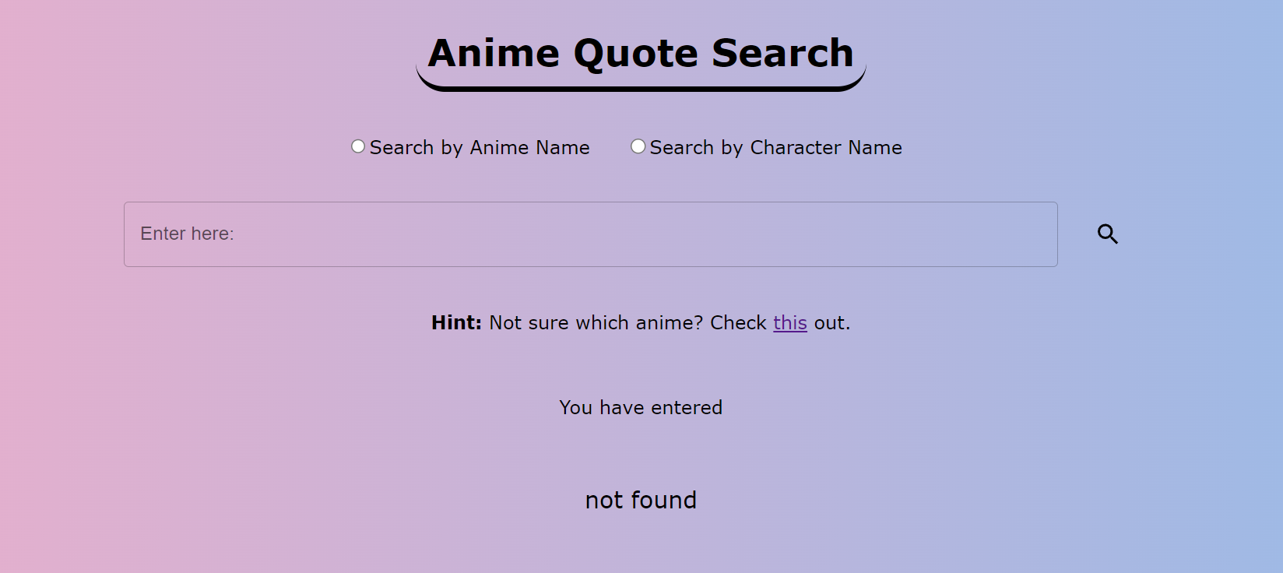Click the word 'Quote' in the page title
The width and height of the screenshot is (1283, 573).
point(636,54)
